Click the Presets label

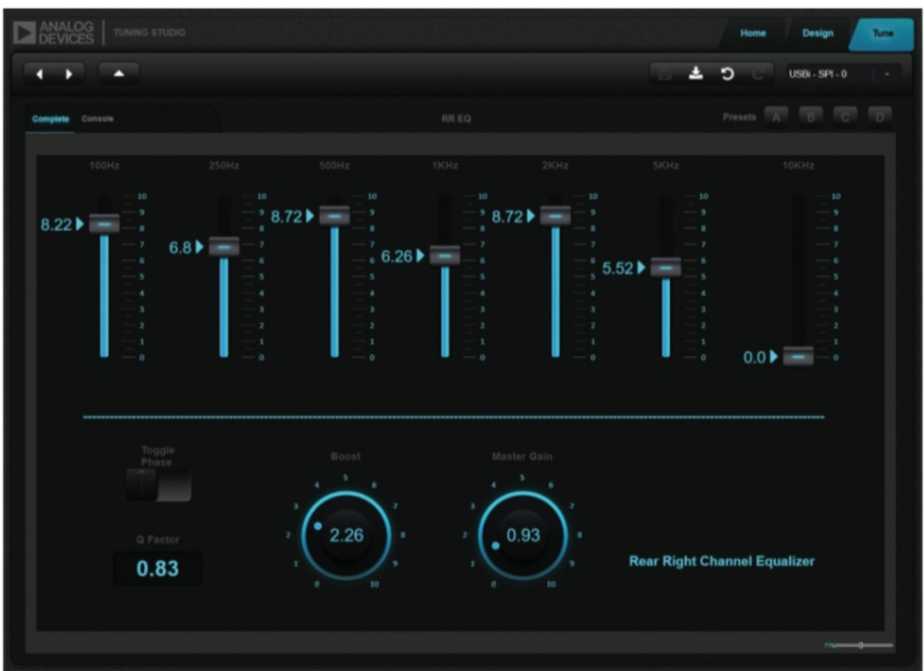pyautogui.click(x=739, y=117)
